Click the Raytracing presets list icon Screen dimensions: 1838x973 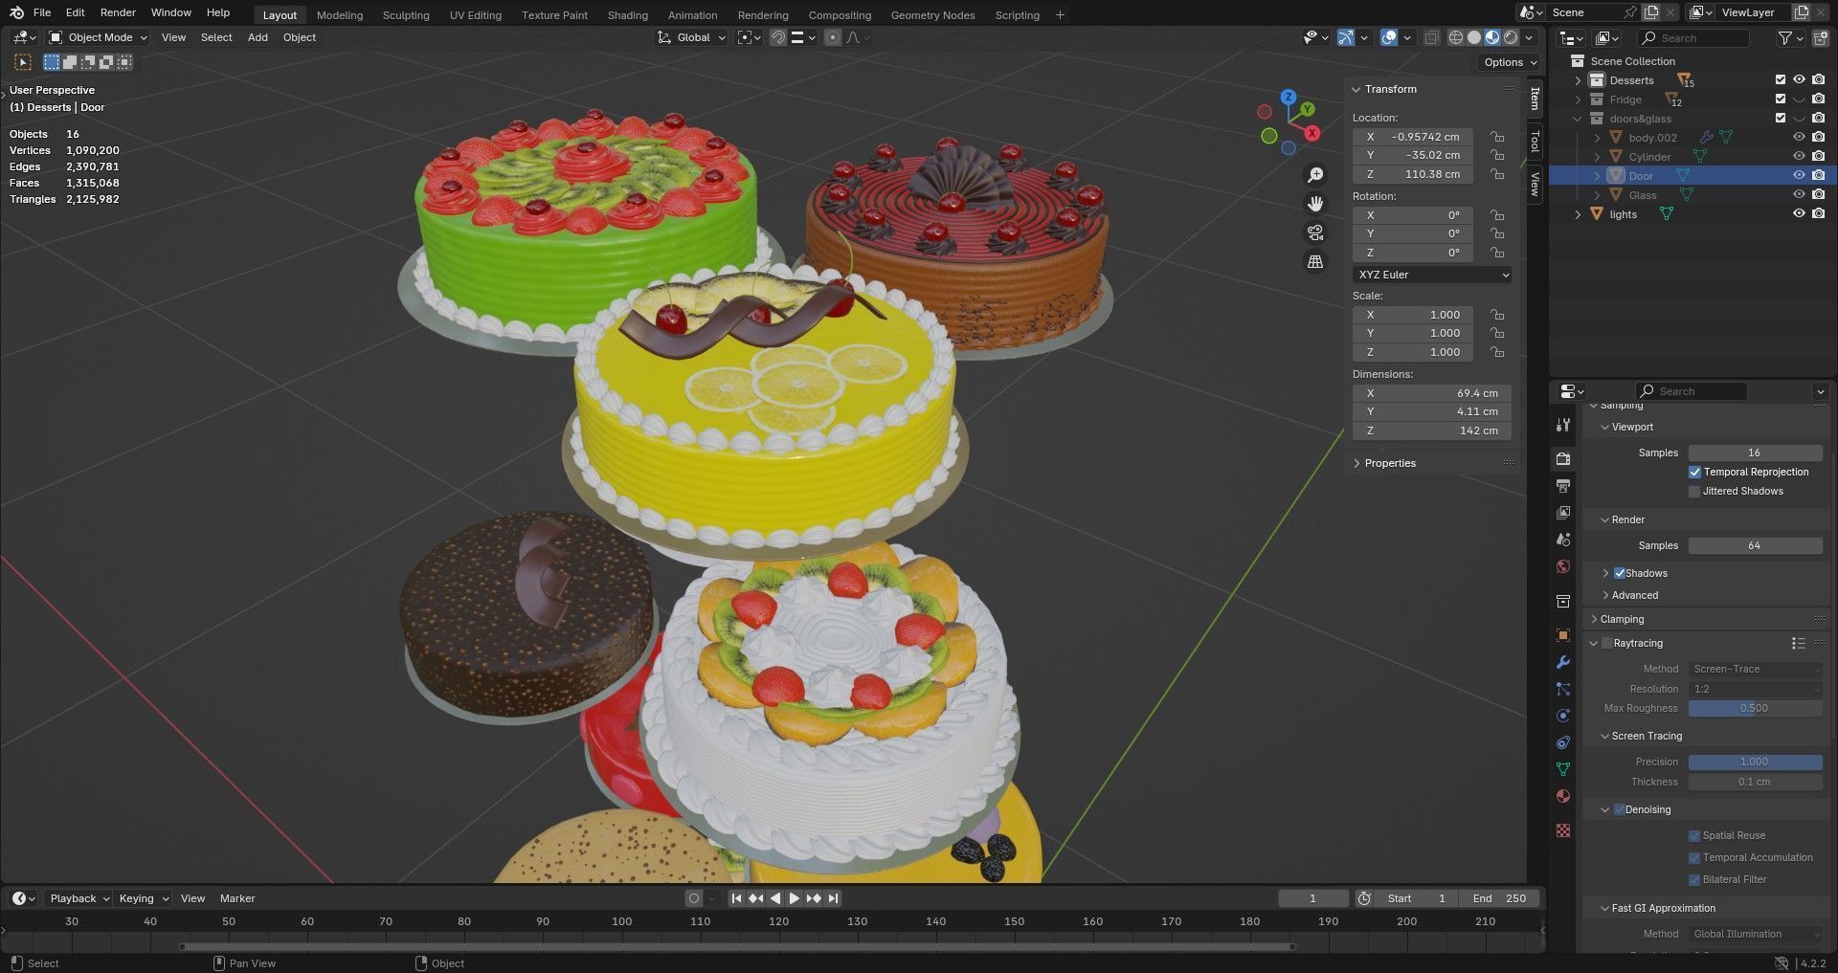pyautogui.click(x=1798, y=643)
